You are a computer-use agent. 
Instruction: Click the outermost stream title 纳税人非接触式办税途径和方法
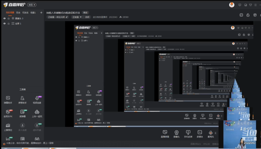(x=63, y=13)
